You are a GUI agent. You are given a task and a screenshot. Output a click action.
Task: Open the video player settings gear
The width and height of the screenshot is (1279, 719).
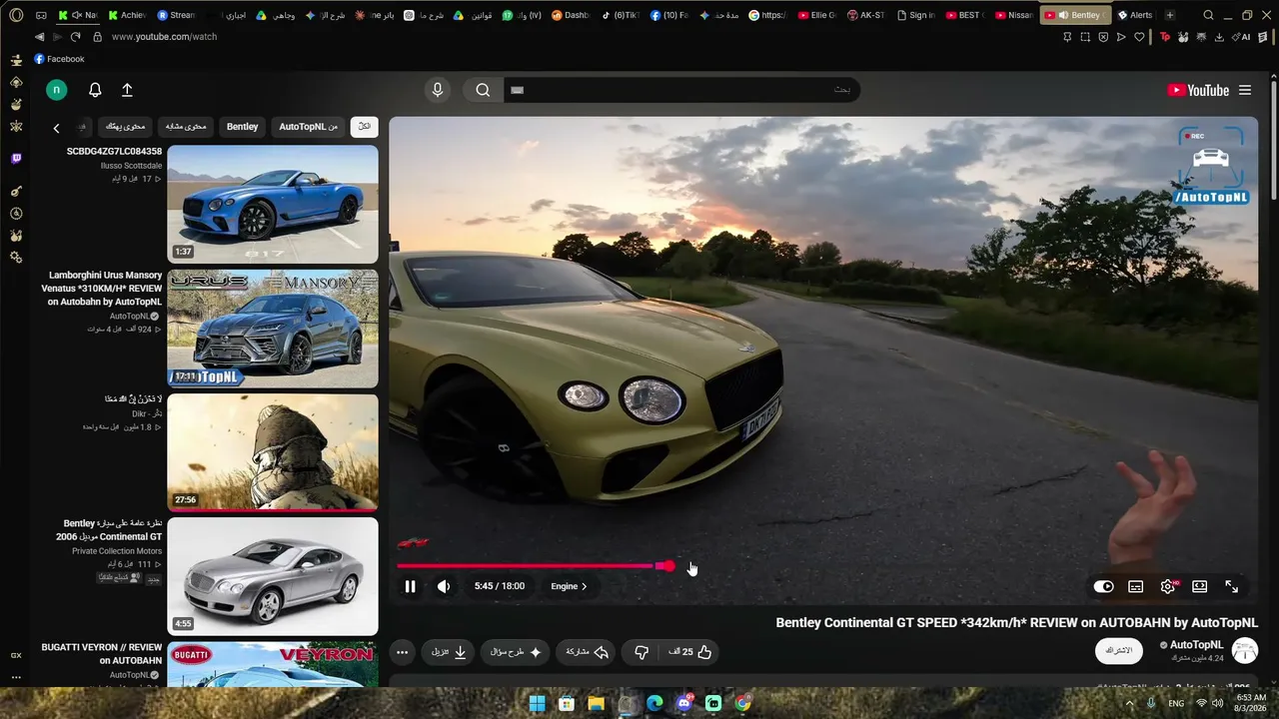1167,587
